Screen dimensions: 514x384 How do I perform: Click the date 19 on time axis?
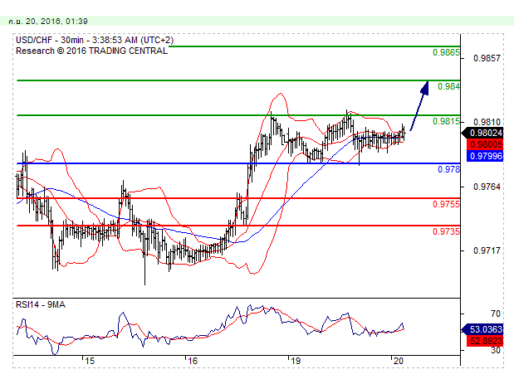(296, 361)
